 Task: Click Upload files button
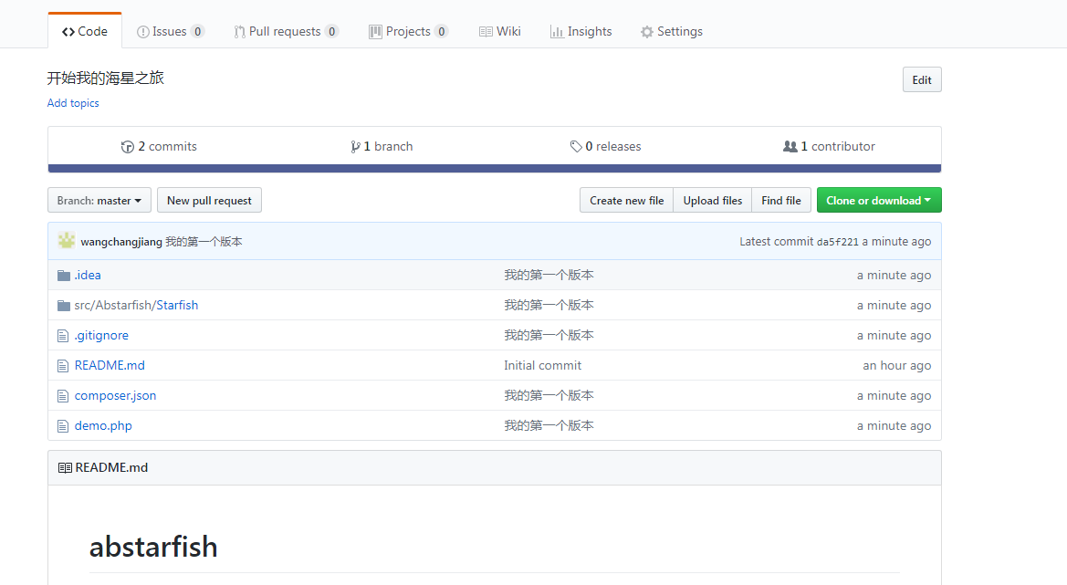[x=713, y=200]
